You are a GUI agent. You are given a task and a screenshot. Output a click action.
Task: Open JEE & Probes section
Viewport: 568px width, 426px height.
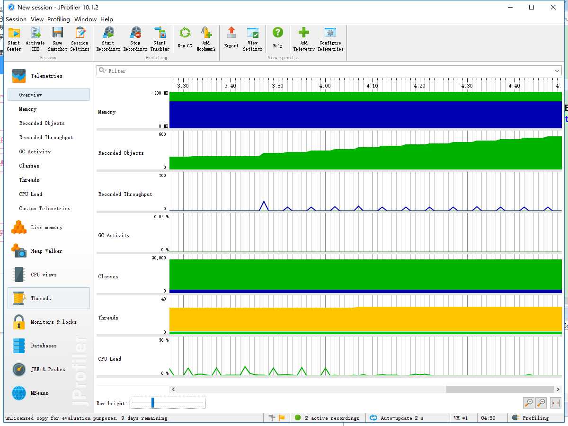[49, 369]
